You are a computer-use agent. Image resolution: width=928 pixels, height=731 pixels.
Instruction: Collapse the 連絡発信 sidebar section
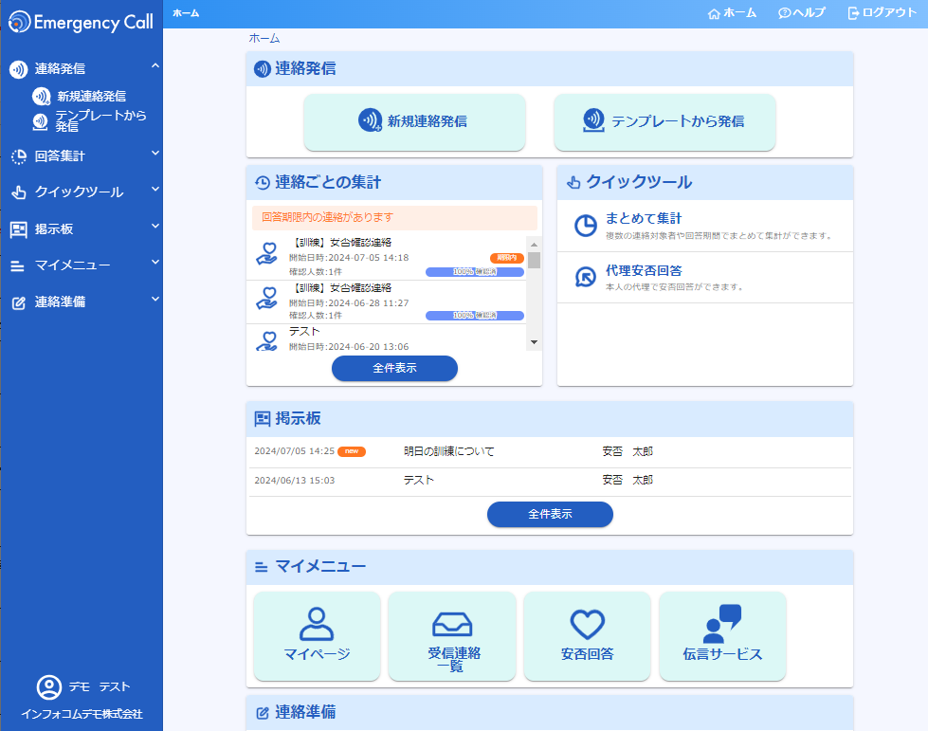click(x=155, y=66)
